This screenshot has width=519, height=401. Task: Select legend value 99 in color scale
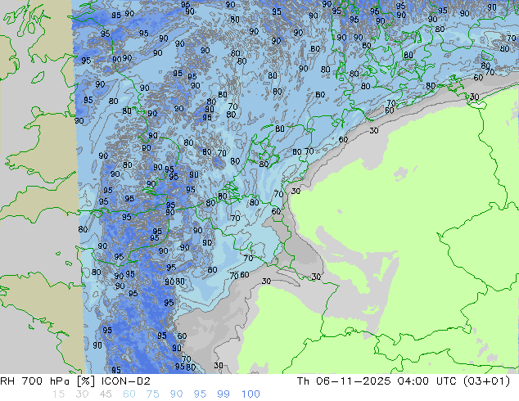pyautogui.click(x=223, y=394)
